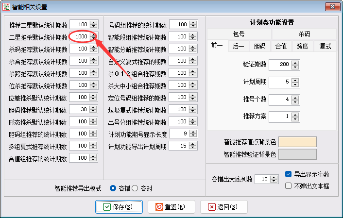Open the 跨度 tab

[302, 47]
